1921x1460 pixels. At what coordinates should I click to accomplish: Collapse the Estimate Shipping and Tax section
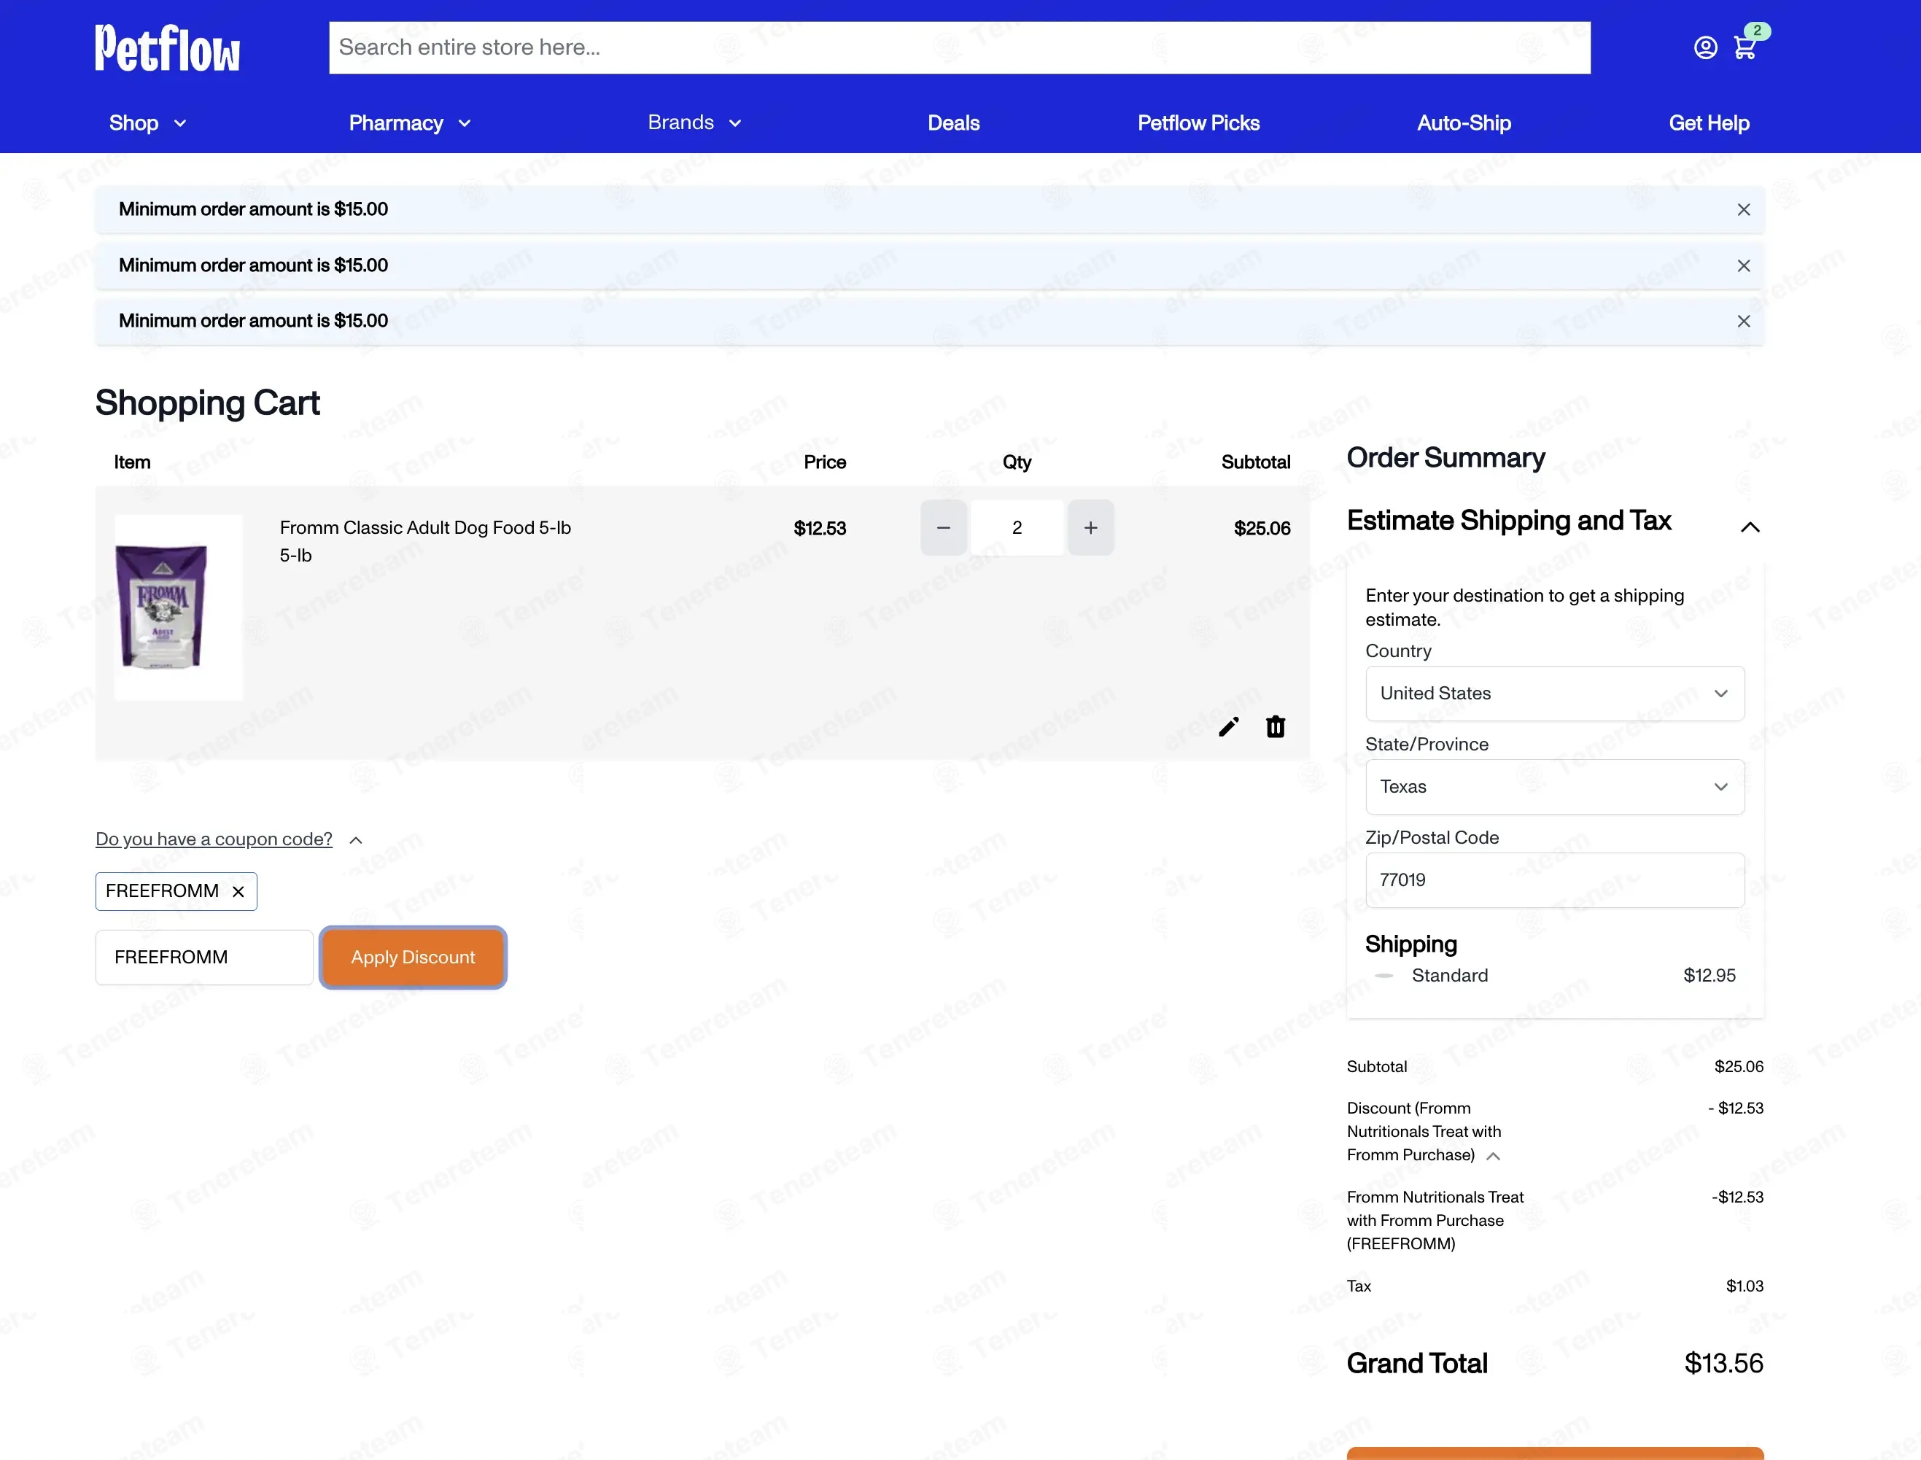(1751, 527)
